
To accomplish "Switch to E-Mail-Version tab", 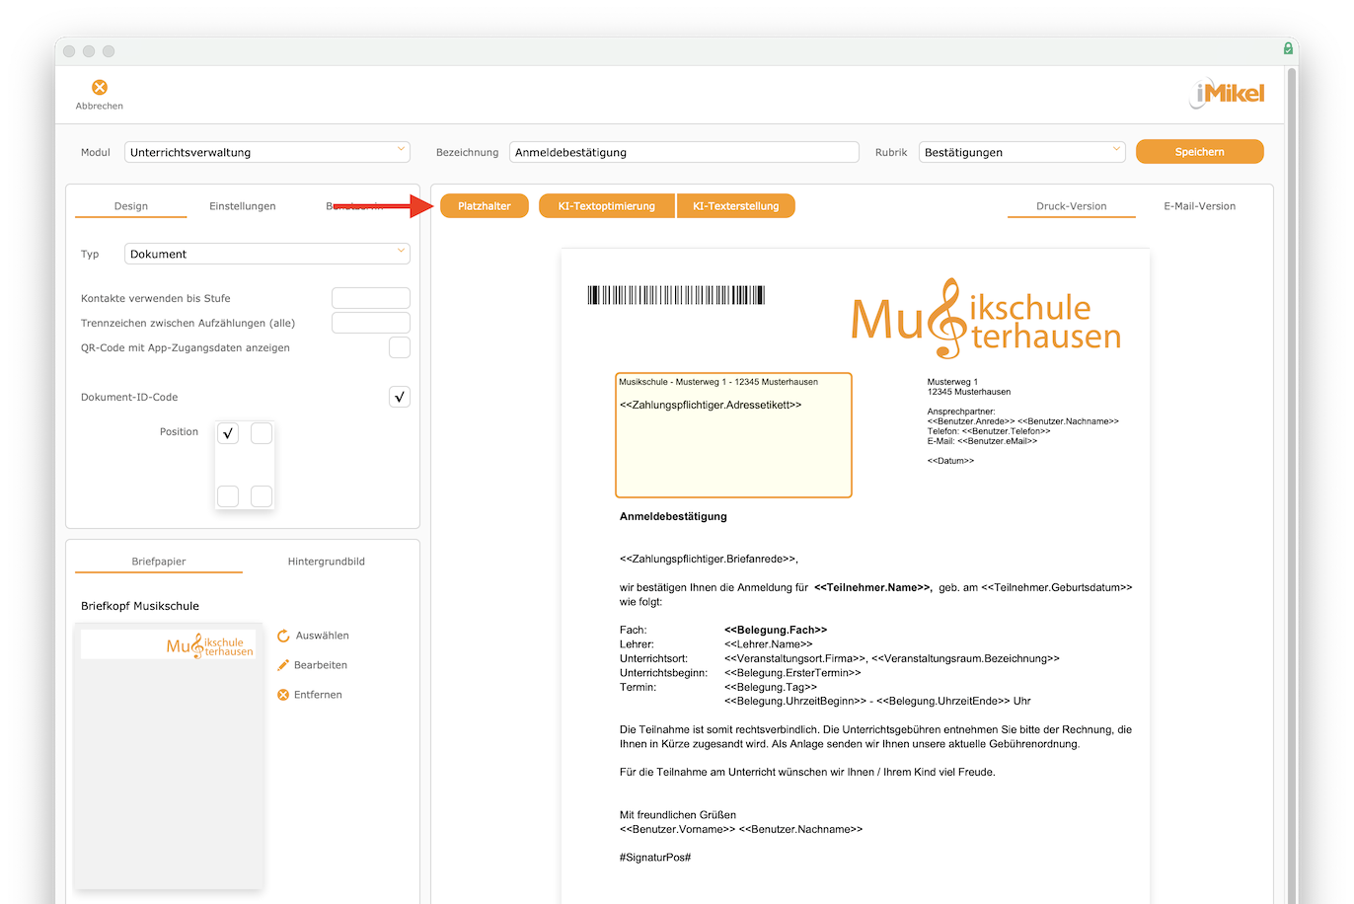I will [1200, 206].
